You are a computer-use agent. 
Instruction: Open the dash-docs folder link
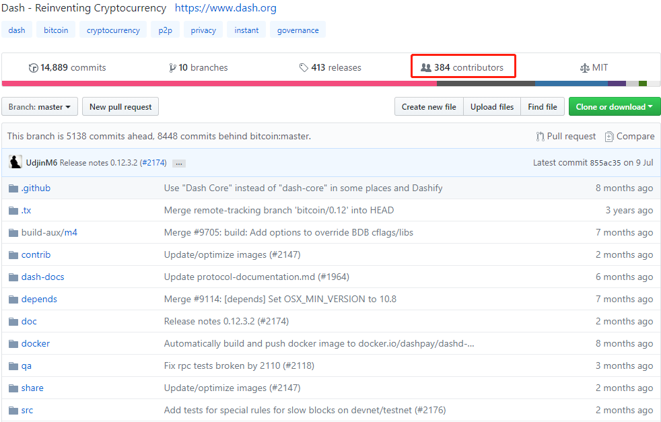[x=43, y=277]
